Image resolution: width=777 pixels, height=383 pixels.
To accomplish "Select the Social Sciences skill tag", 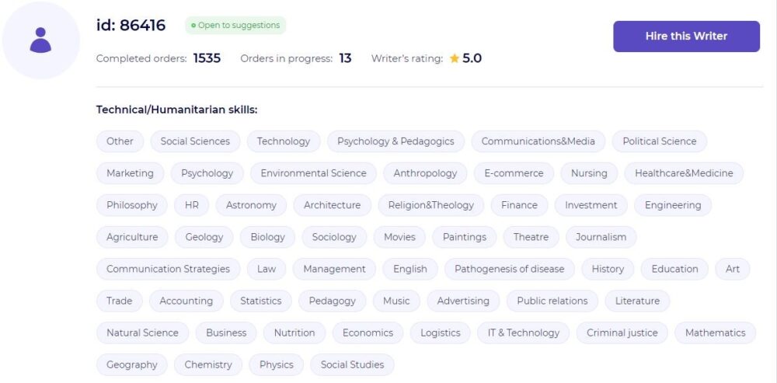I will point(195,141).
